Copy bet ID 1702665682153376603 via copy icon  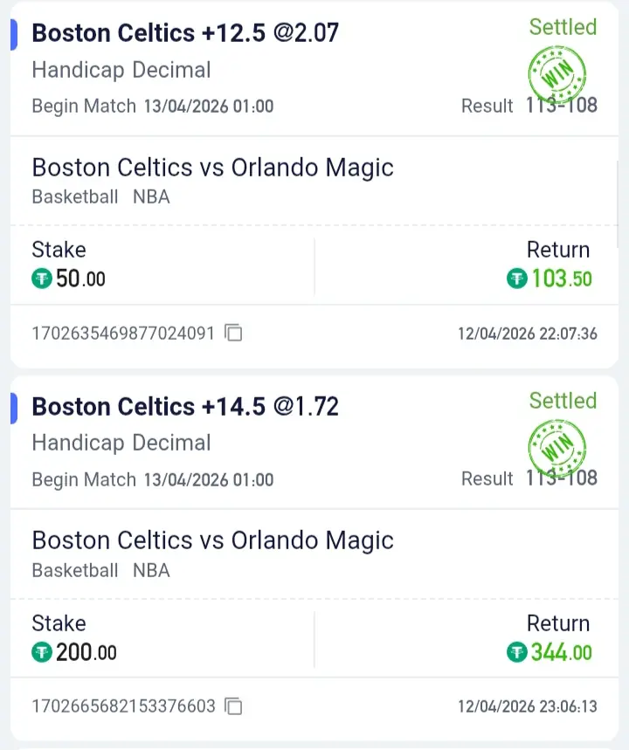point(233,705)
